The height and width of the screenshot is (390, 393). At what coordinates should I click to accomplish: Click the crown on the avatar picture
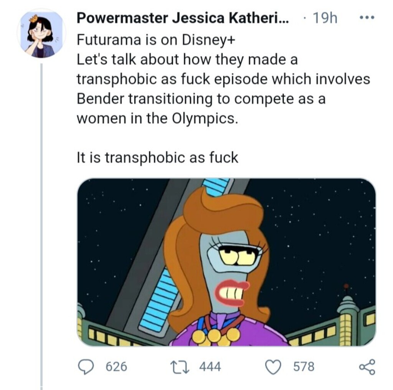pos(33,18)
